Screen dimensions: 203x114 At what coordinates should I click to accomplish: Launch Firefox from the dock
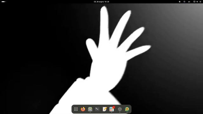83,109
